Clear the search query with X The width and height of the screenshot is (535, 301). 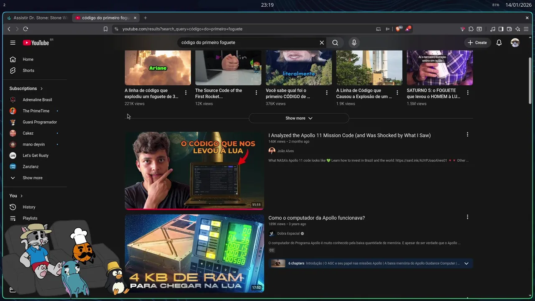(322, 43)
